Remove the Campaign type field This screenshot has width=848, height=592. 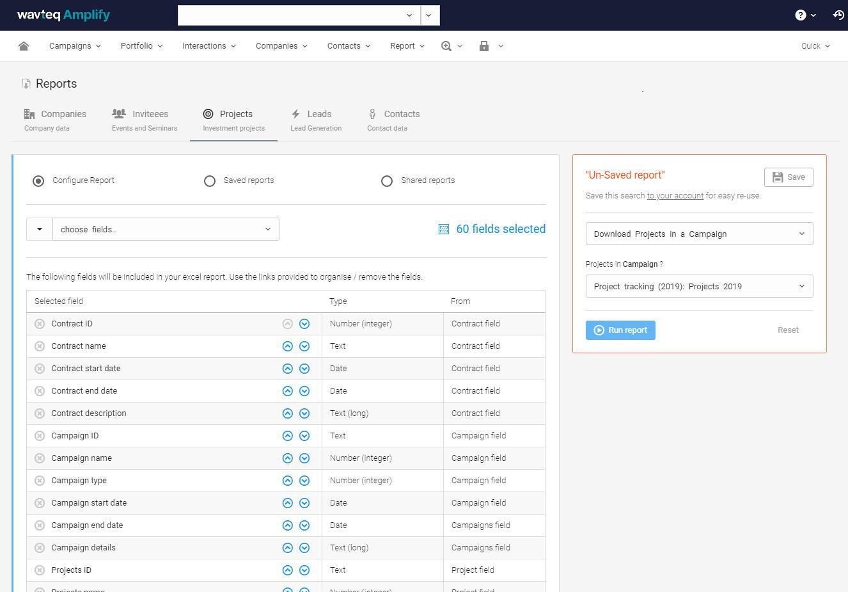coord(40,481)
